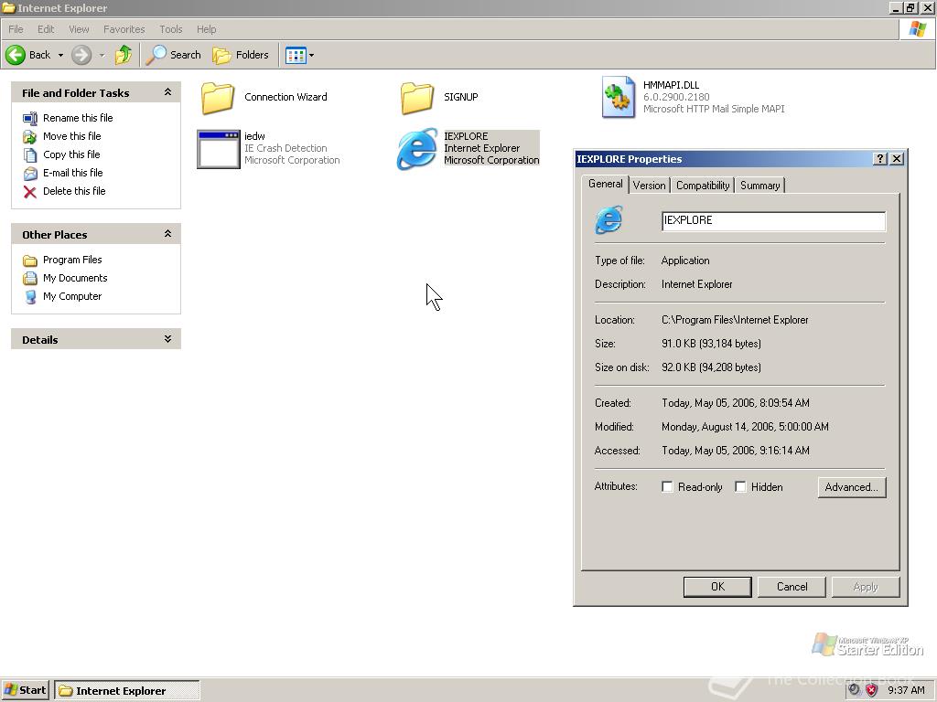
Task: Select the SIGNUP folder icon
Action: coord(417,98)
